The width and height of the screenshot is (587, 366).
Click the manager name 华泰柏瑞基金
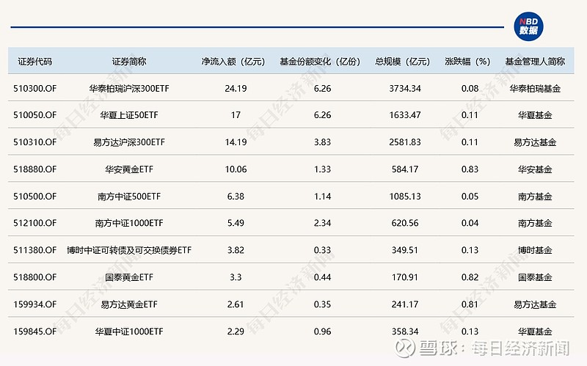pyautogui.click(x=535, y=89)
